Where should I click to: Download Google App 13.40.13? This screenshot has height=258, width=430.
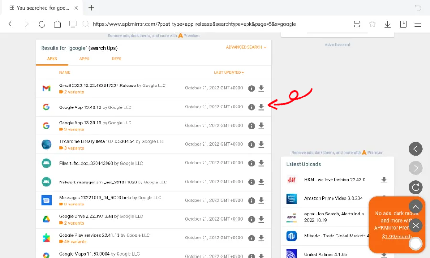click(x=261, y=107)
